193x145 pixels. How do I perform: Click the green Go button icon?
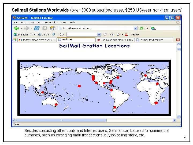click(142, 28)
